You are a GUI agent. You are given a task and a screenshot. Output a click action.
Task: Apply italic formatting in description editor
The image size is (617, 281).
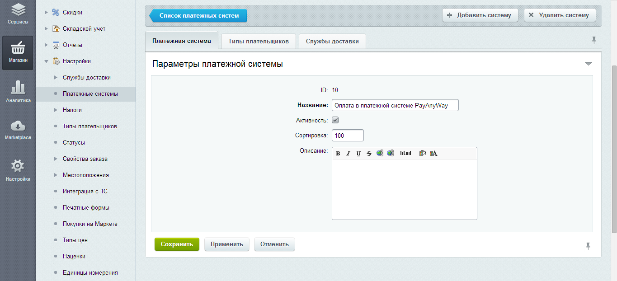348,154
